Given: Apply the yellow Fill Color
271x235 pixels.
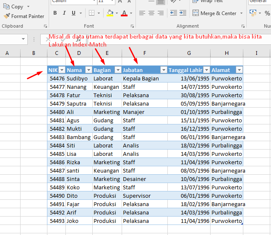Looking at the screenshot, I should click(110, 13).
